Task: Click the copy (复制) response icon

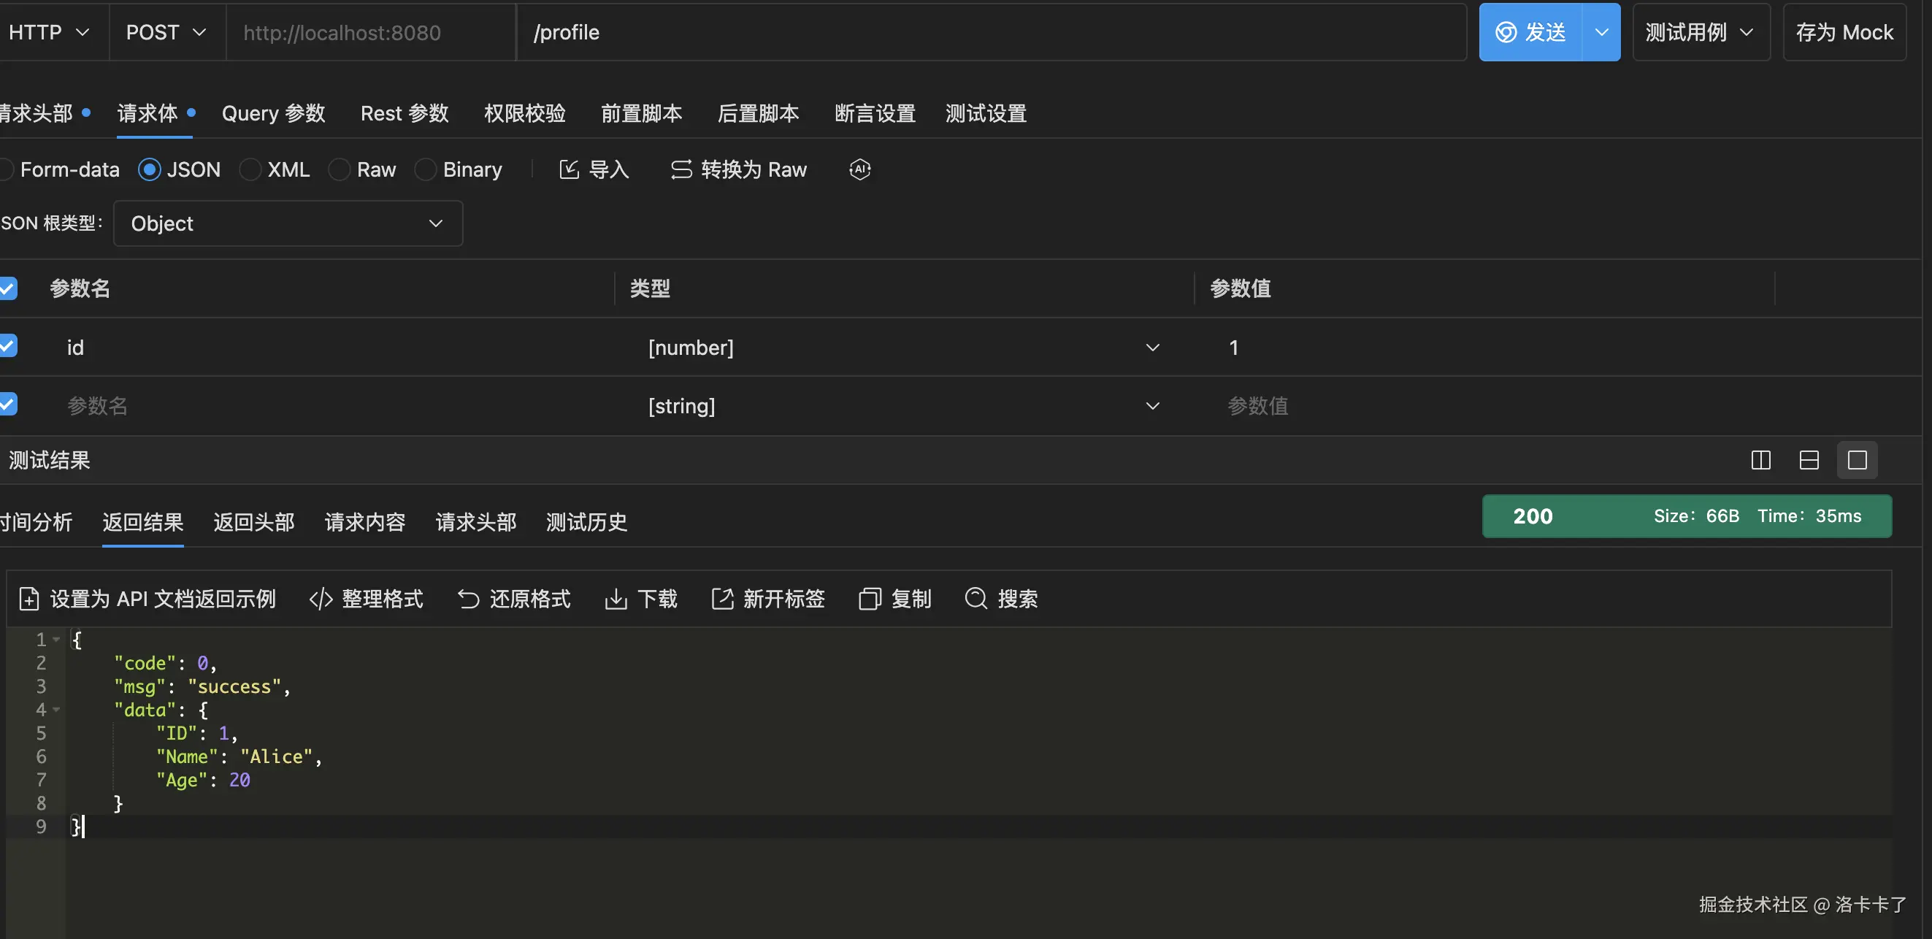Action: click(x=869, y=599)
